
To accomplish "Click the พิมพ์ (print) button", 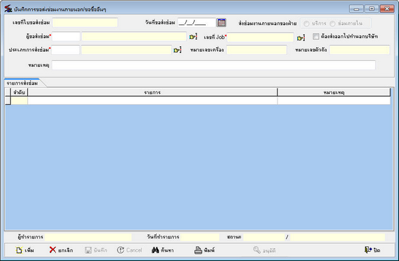I will [204, 250].
